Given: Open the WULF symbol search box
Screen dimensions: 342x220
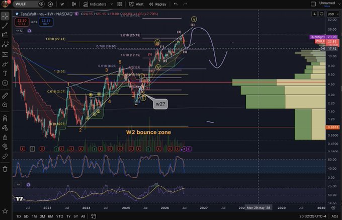Looking at the screenshot, I should [x=28, y=4].
